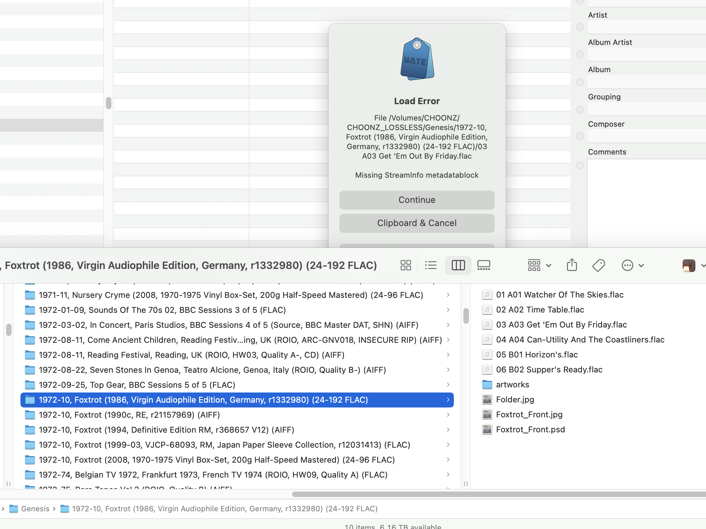
Task: Toggle the radio circle beside Artist field
Action: (580, 27)
